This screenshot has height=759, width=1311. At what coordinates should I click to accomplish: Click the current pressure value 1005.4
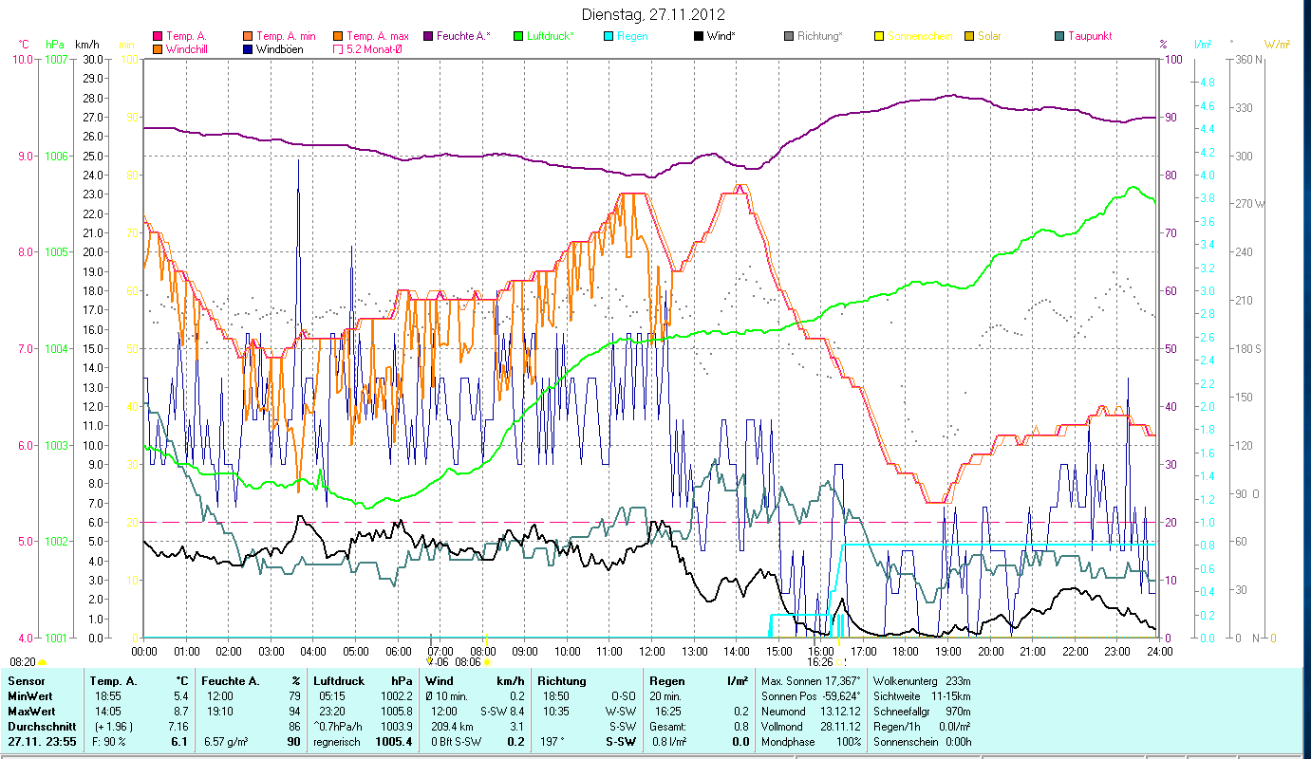[x=393, y=742]
